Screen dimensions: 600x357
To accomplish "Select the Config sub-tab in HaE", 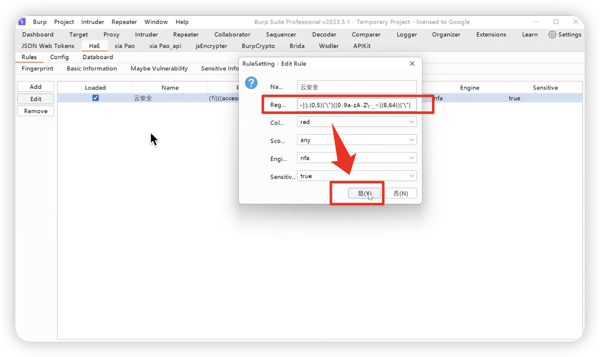I will click(60, 57).
